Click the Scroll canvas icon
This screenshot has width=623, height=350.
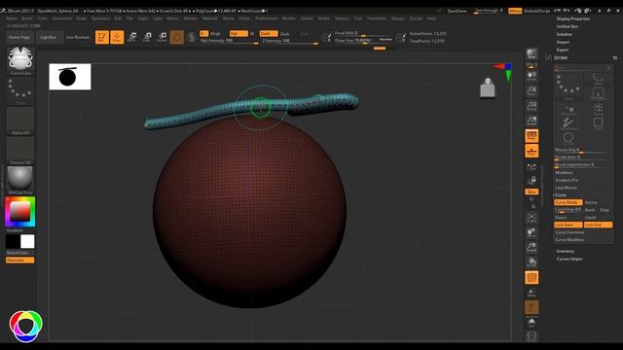pyautogui.click(x=531, y=76)
